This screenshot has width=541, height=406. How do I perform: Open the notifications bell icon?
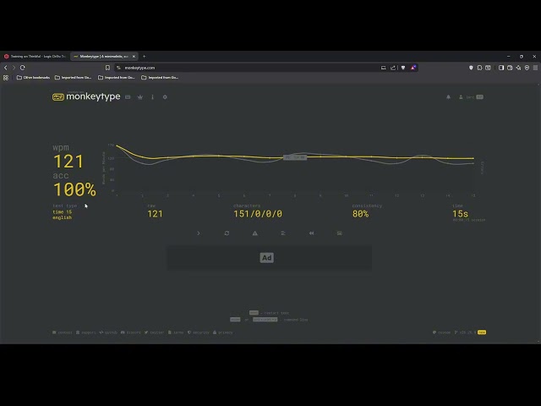pos(448,97)
